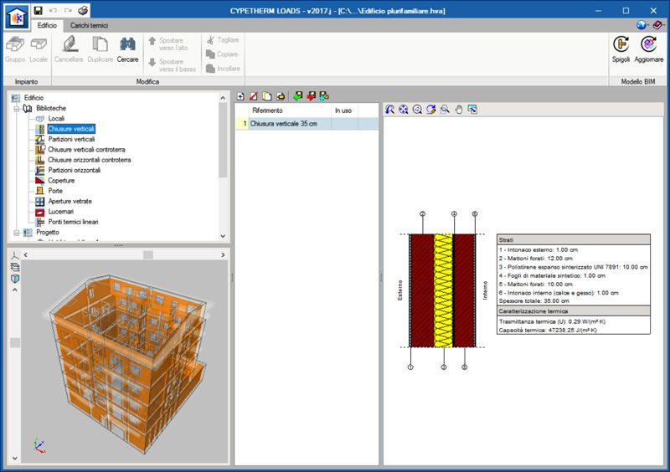670x472 pixels.
Task: Collapse the Progetto tree node
Action: click(16, 233)
